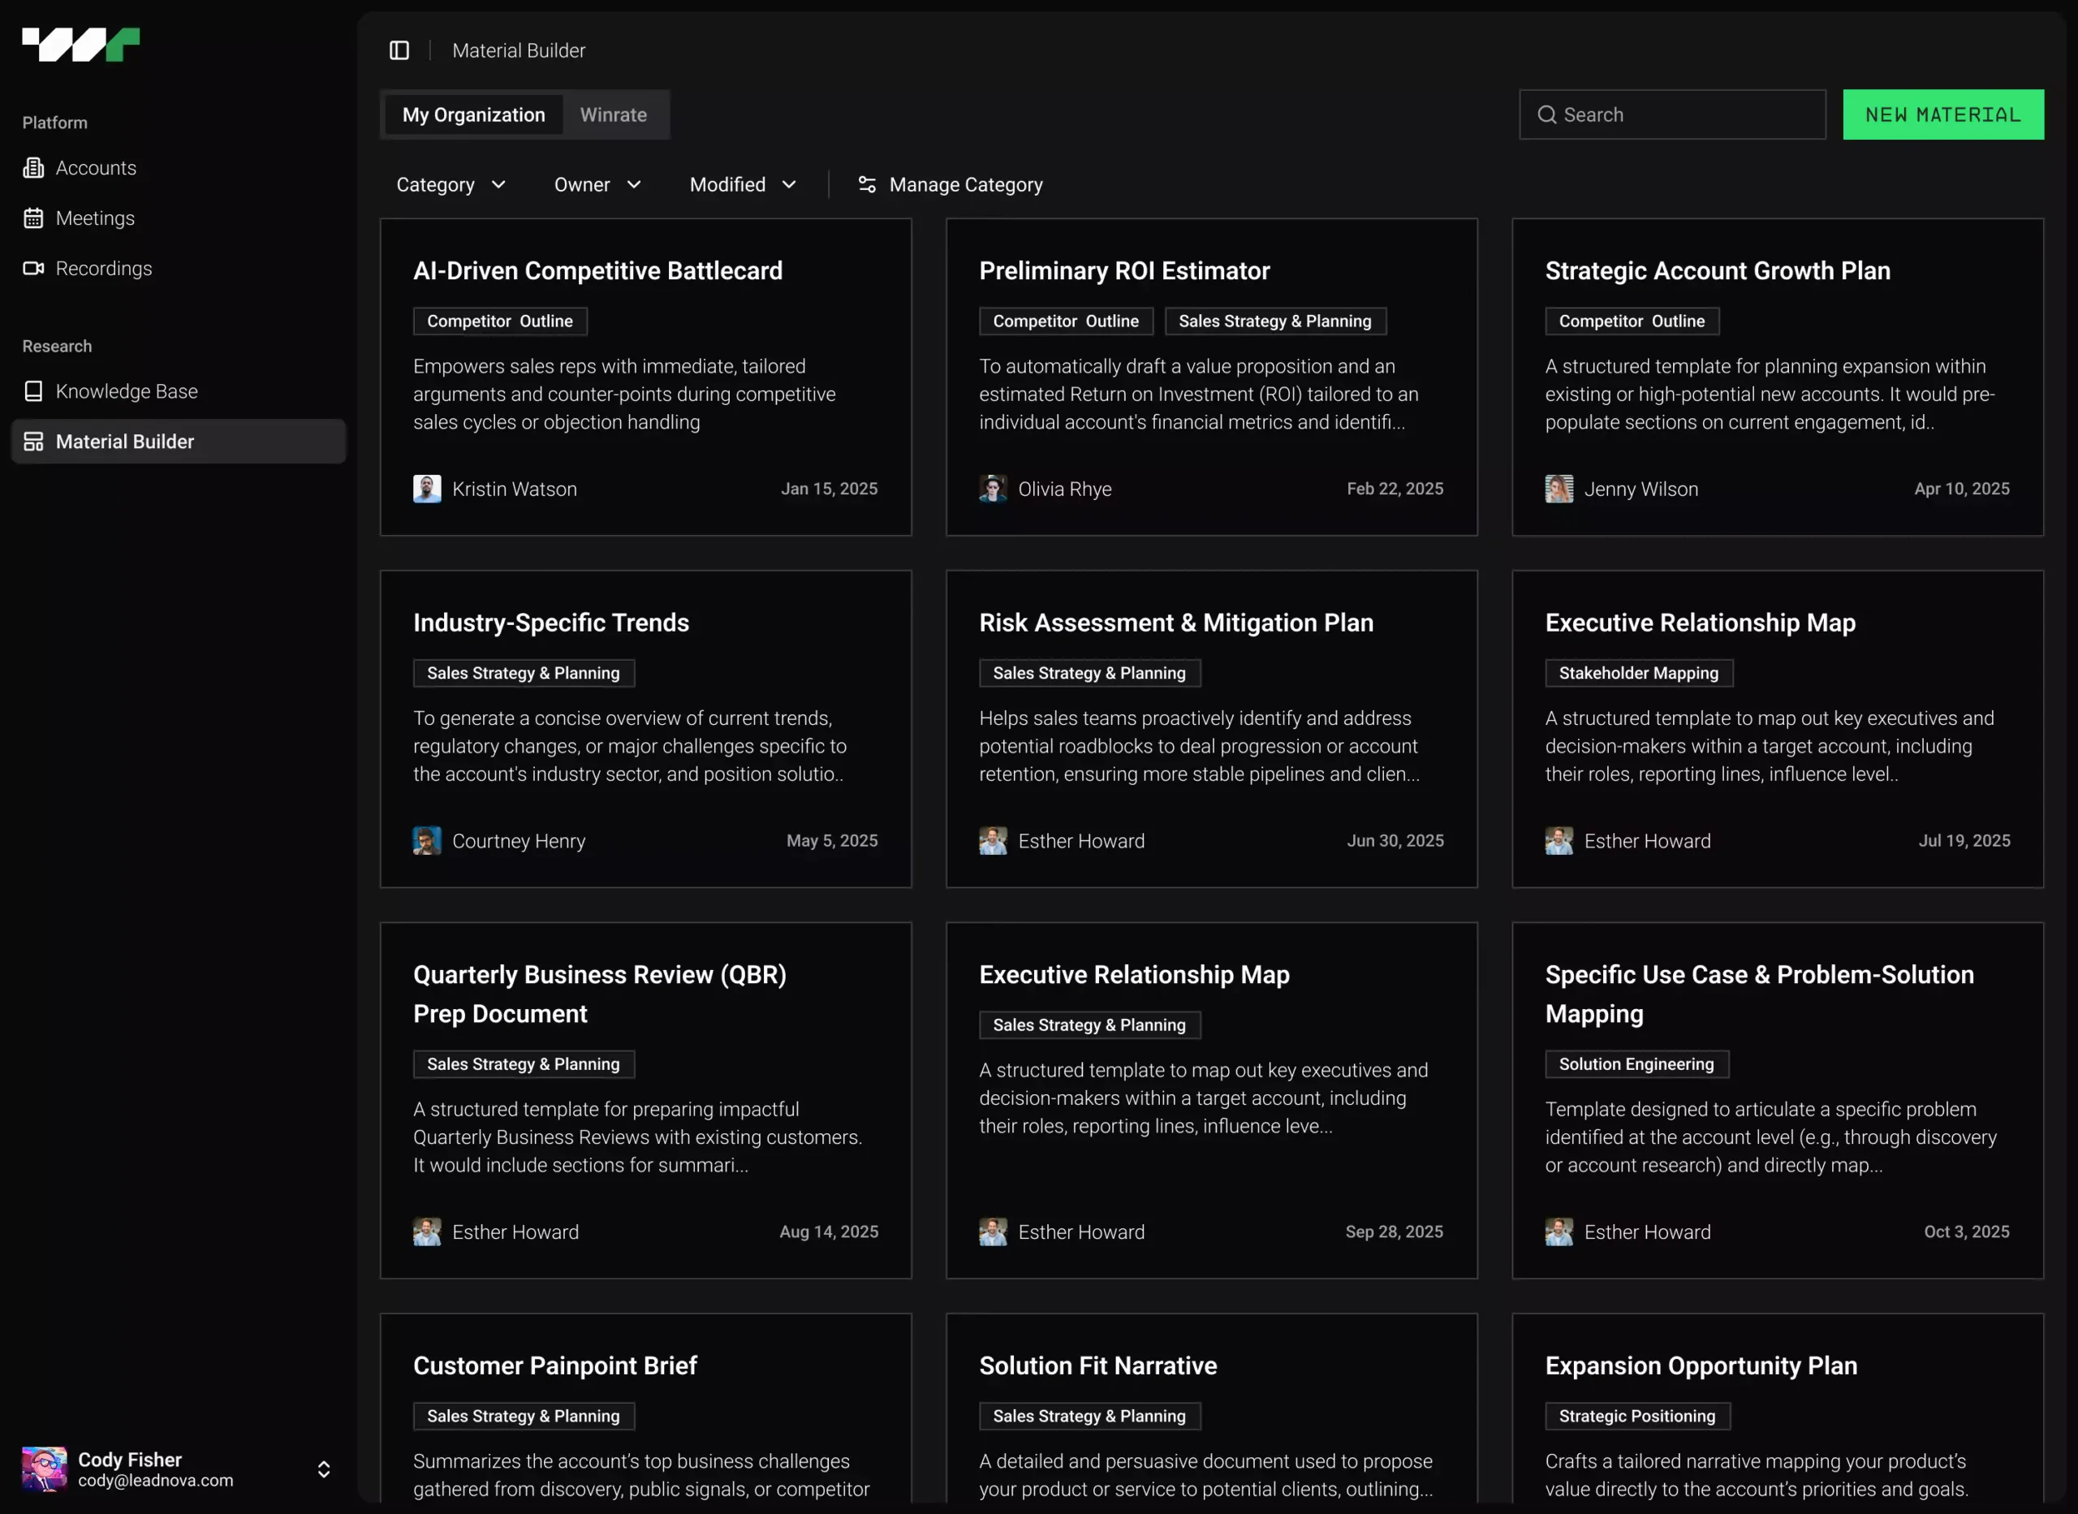Click the magnifier icon in Search
This screenshot has width=2078, height=1514.
[x=1546, y=114]
